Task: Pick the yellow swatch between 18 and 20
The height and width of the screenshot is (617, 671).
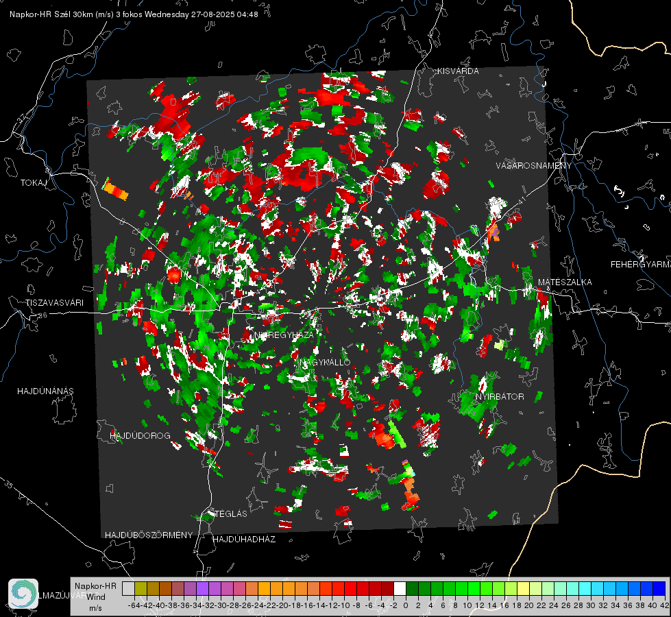Action: coord(523,588)
